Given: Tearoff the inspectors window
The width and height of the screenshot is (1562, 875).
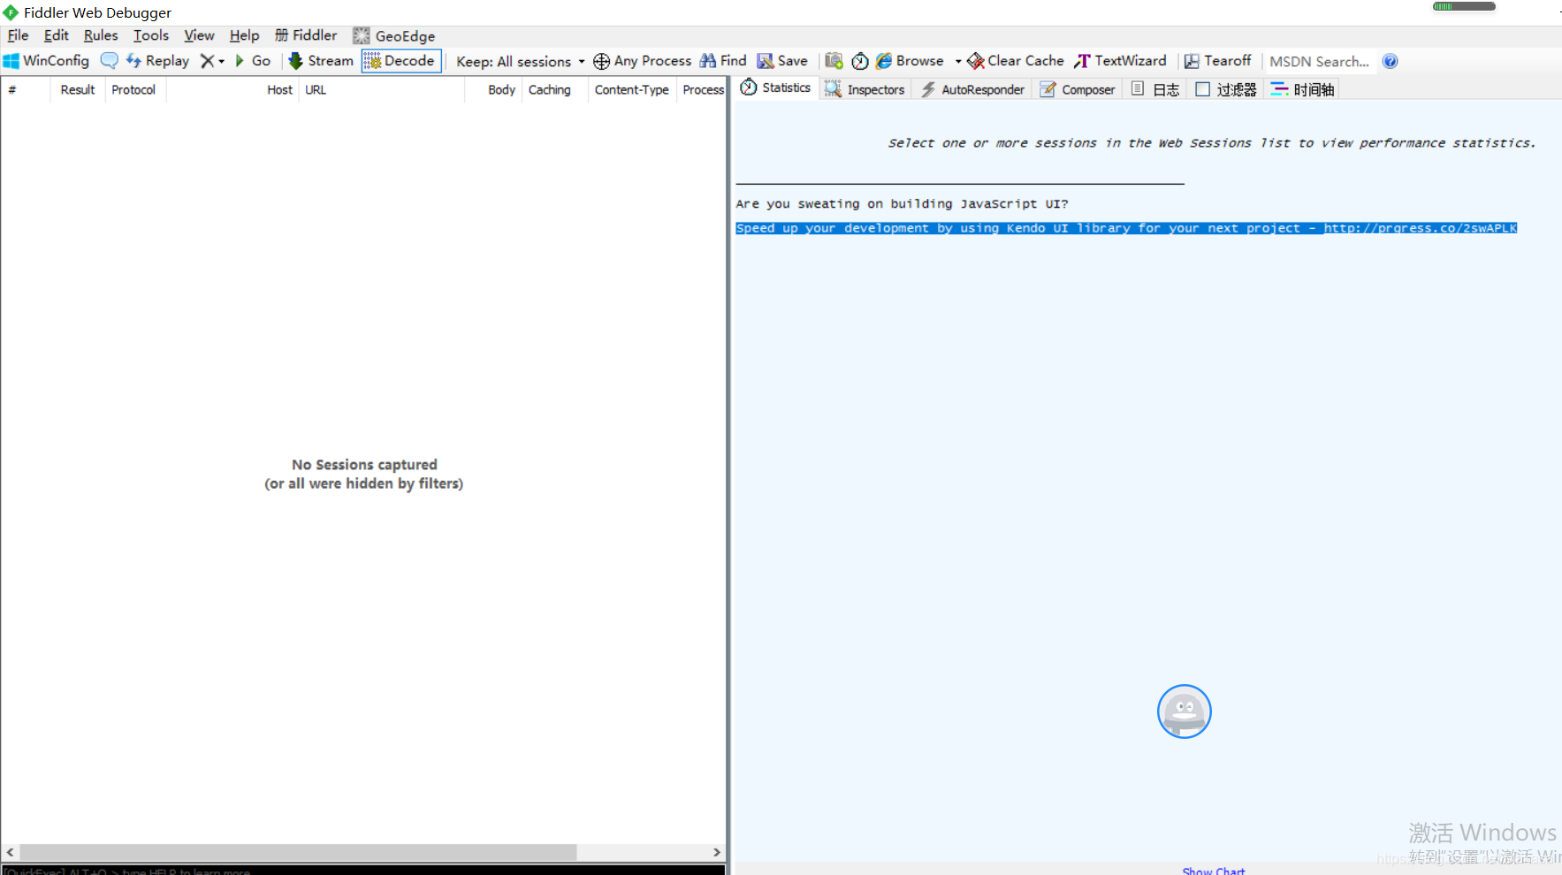Looking at the screenshot, I should point(1217,61).
